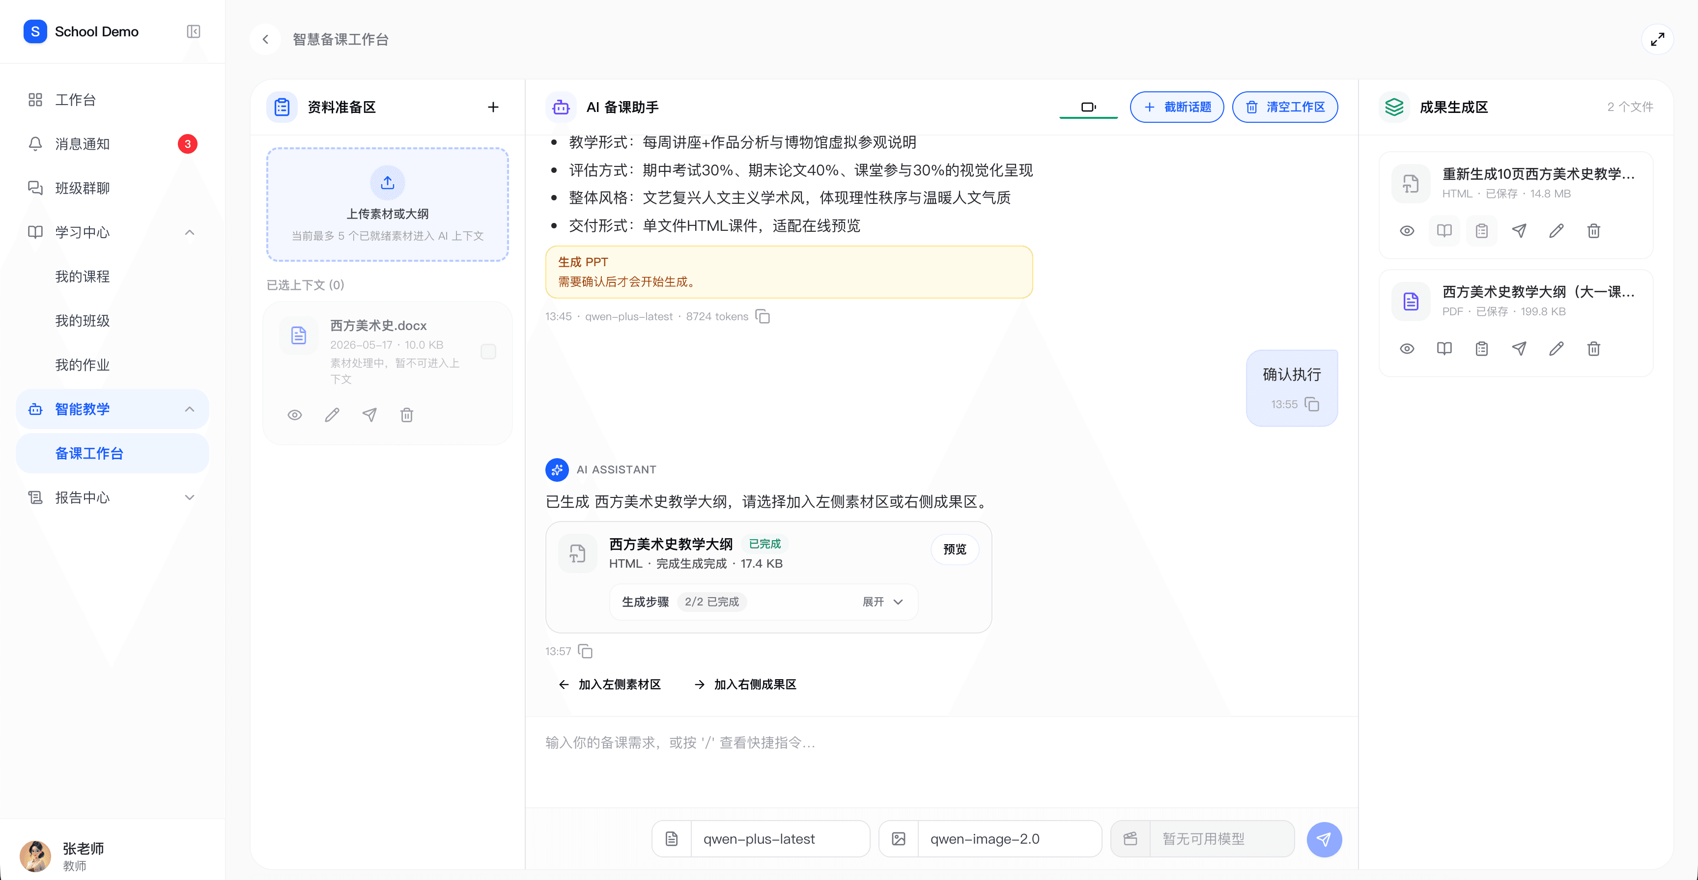The height and width of the screenshot is (880, 1698).
Task: Open the qwen-image-2.0 image model dropdown
Action: tap(990, 839)
